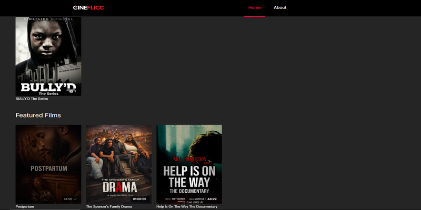Open the 'Postpartum' title link

pos(25,207)
